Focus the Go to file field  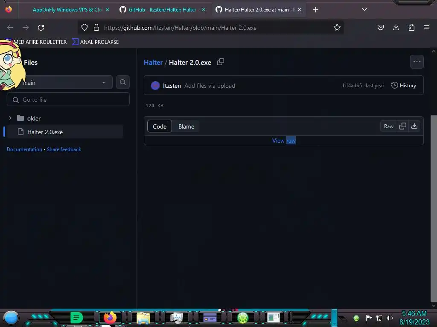68,100
